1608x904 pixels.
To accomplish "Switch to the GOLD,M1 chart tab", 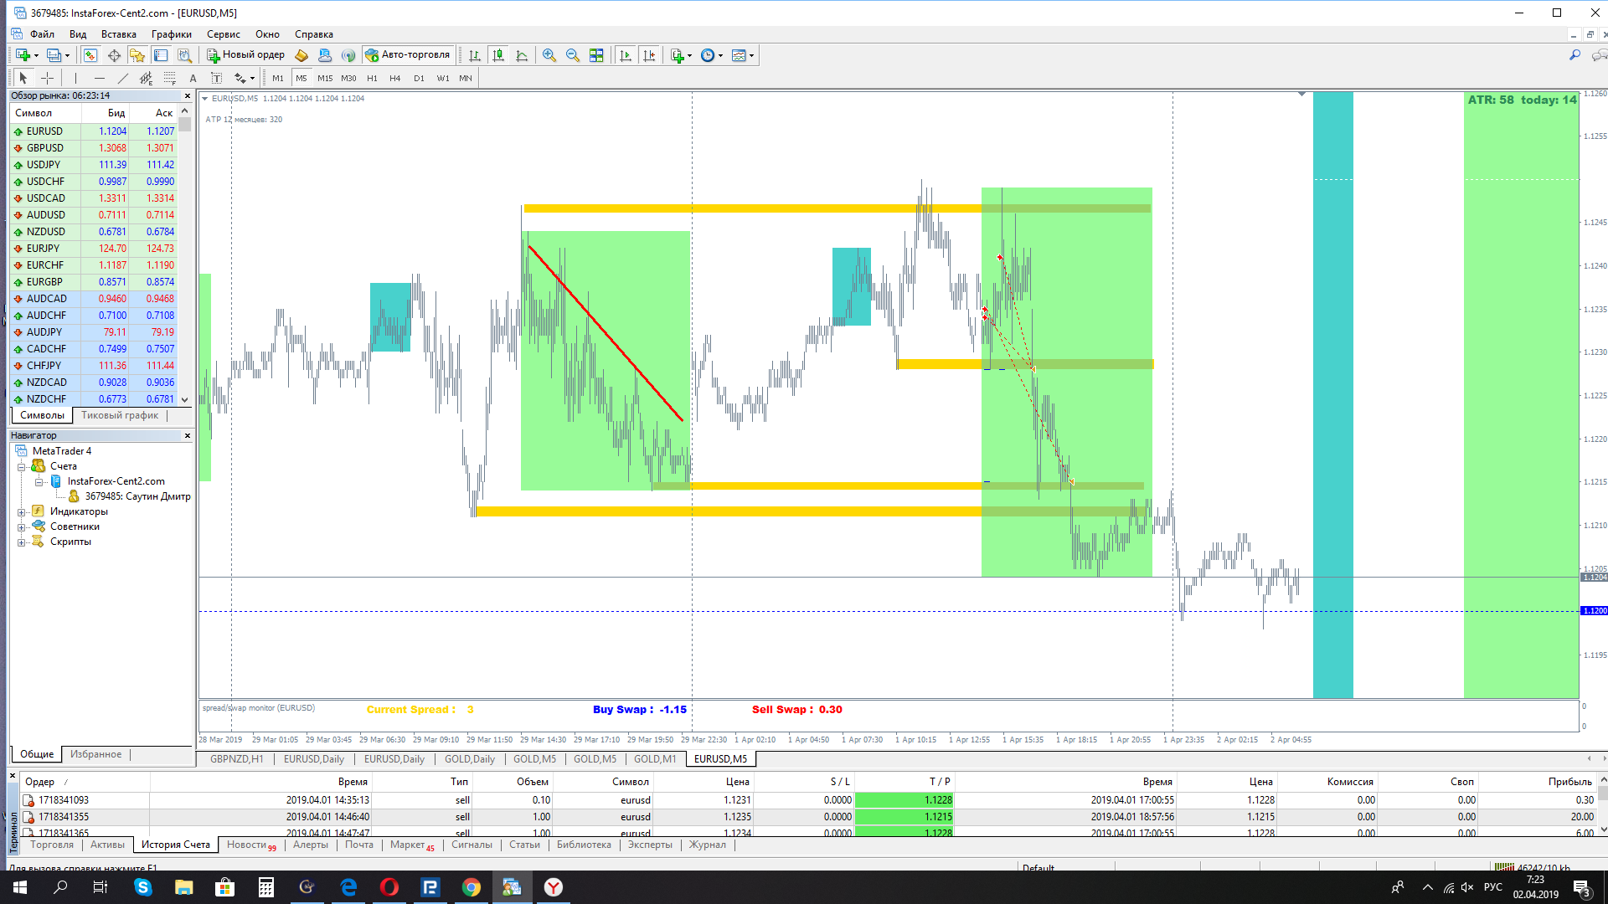I will (654, 759).
